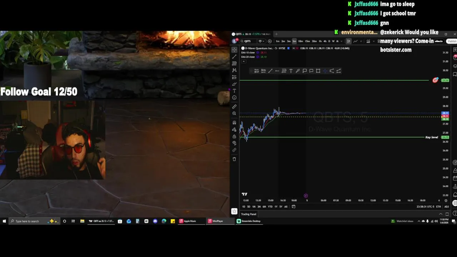Open timezone menu showing UTC-5
Screen dimensions: 457x257
click(425, 207)
